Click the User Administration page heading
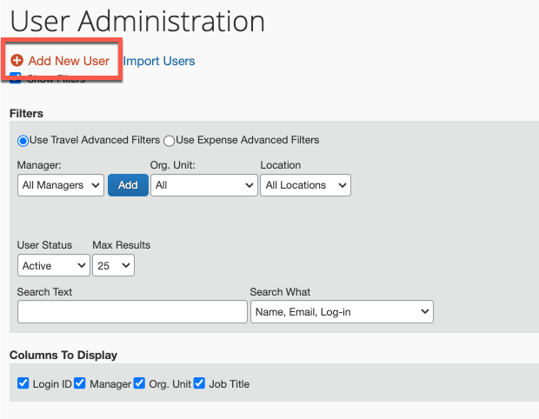Viewport: 539px width, 419px height. [x=137, y=22]
